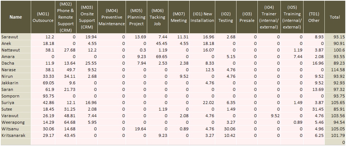This screenshot has width=346, height=146.
Task: Select the (I04) Trainer column header
Action: click(x=269, y=17)
